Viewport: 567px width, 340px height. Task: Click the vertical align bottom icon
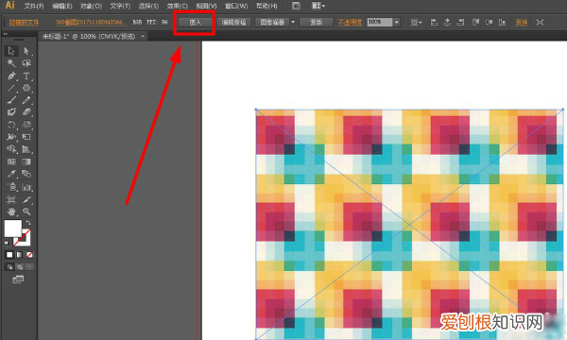click(502, 22)
